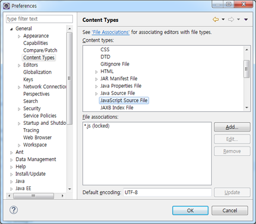Select the Compare/Patch preference page

click(x=40, y=50)
